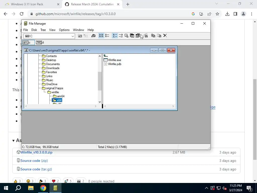
Task: Open the Tree menu
Action: [x=43, y=30]
